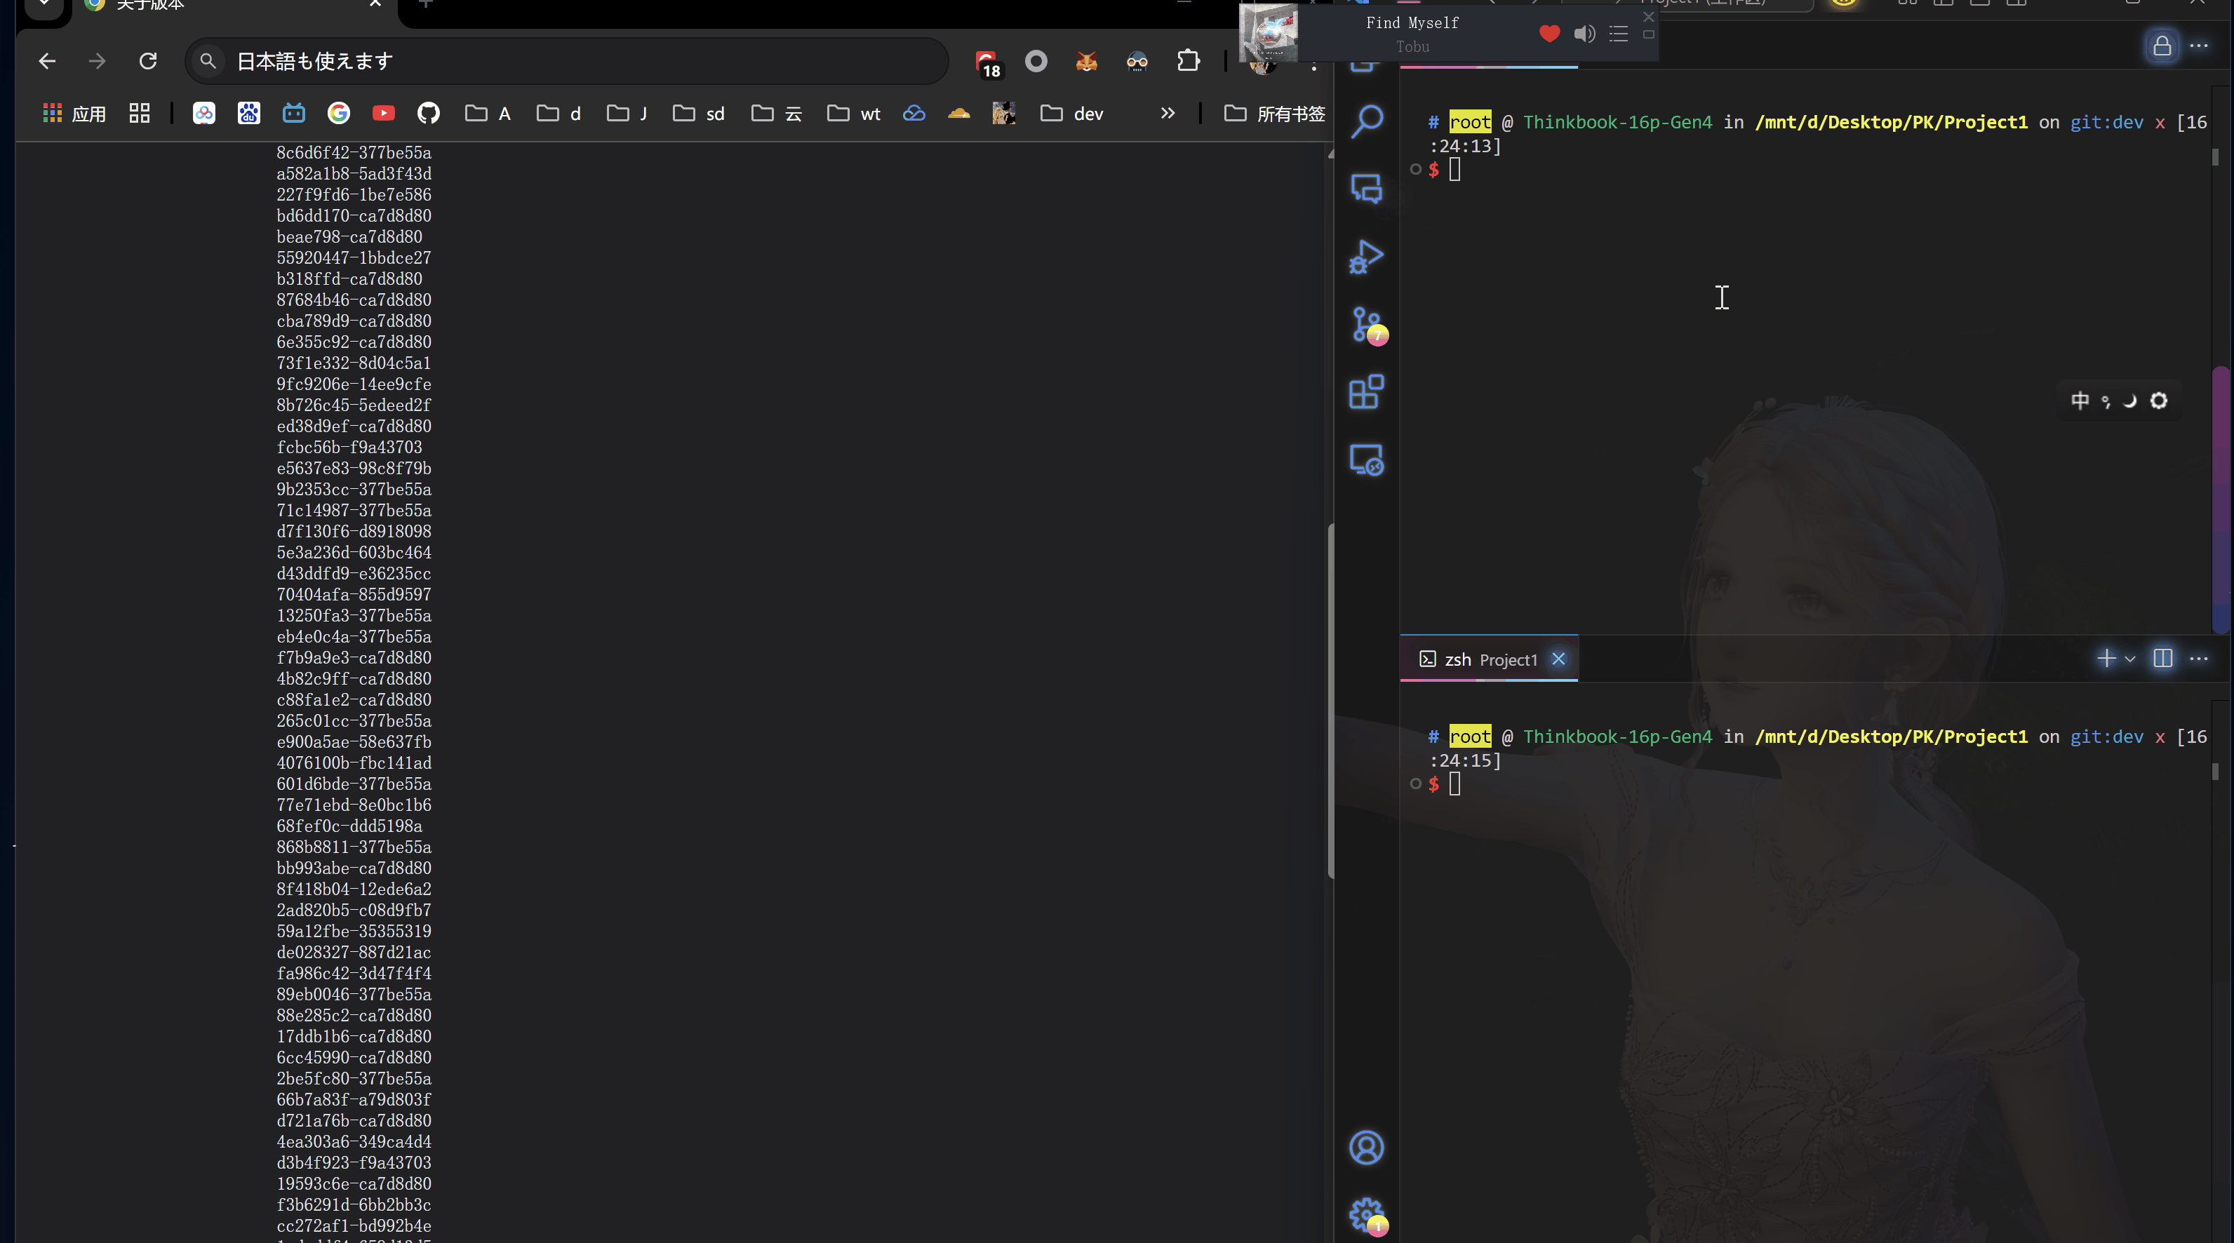Expand the A bookmark folder
The image size is (2234, 1243).
coord(488,114)
